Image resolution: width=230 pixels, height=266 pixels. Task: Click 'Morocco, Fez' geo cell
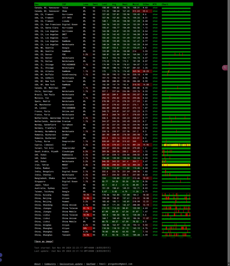click(42, 98)
